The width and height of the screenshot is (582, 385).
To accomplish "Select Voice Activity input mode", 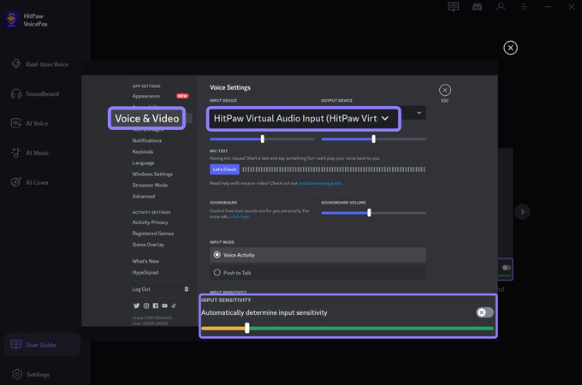I will [x=318, y=255].
